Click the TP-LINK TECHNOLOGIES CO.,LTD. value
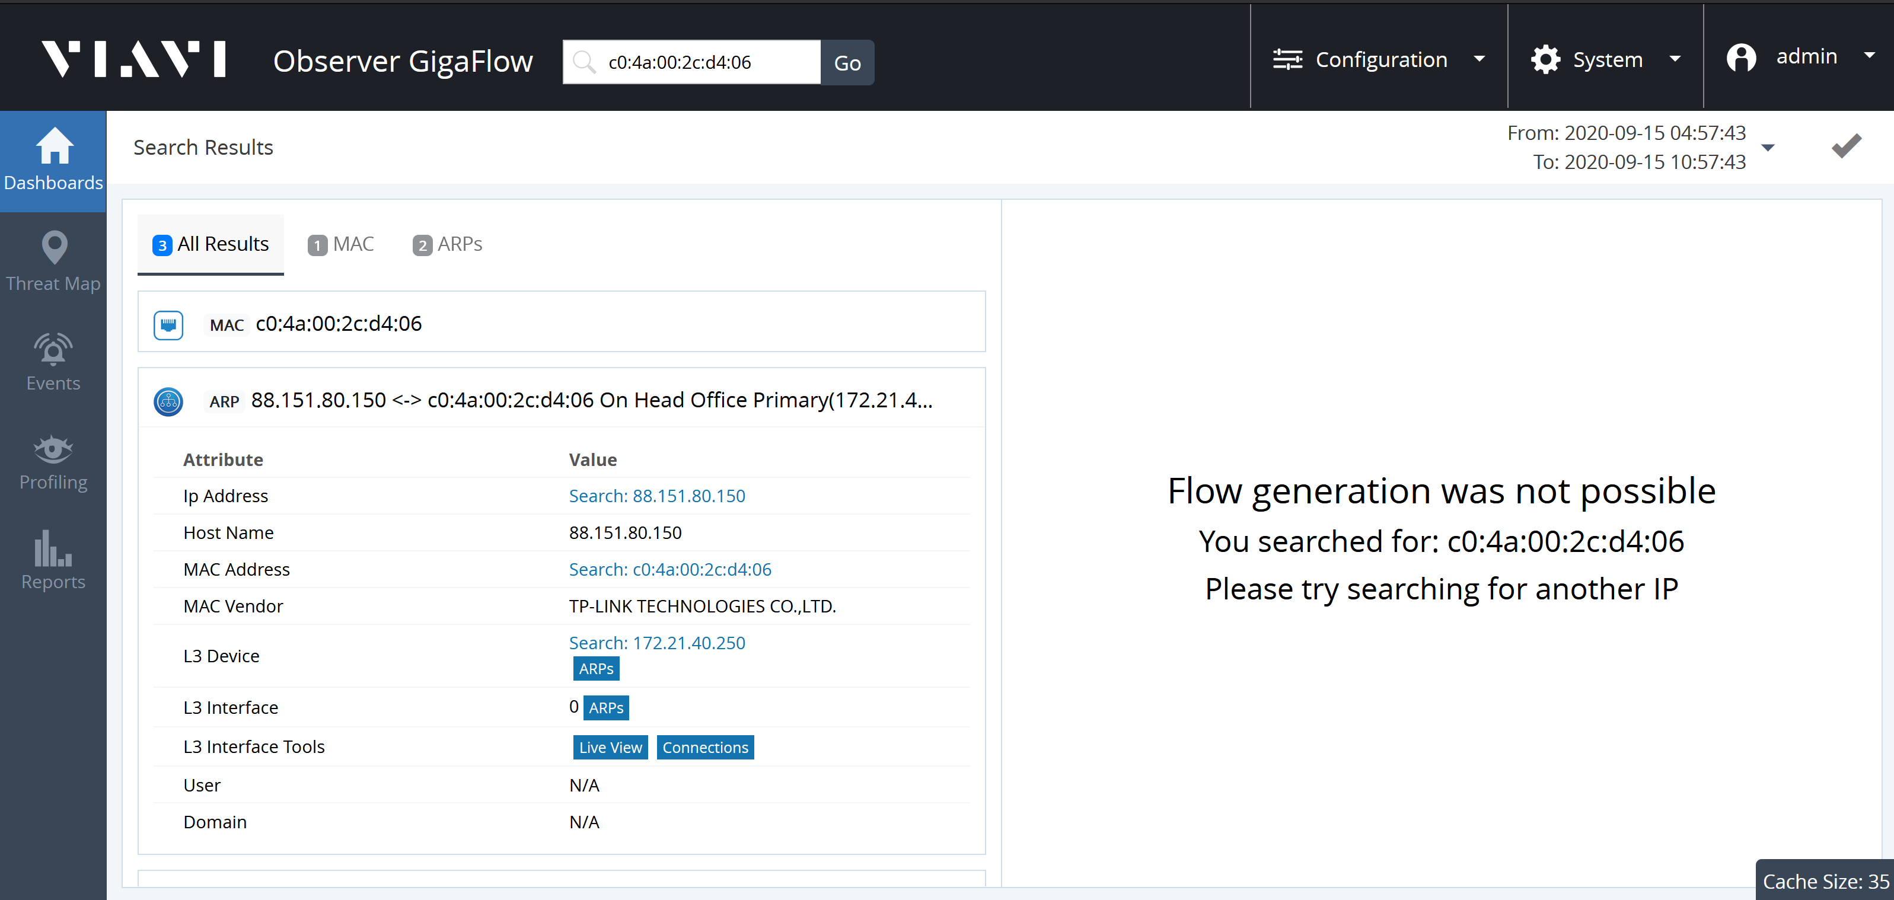 [x=702, y=607]
